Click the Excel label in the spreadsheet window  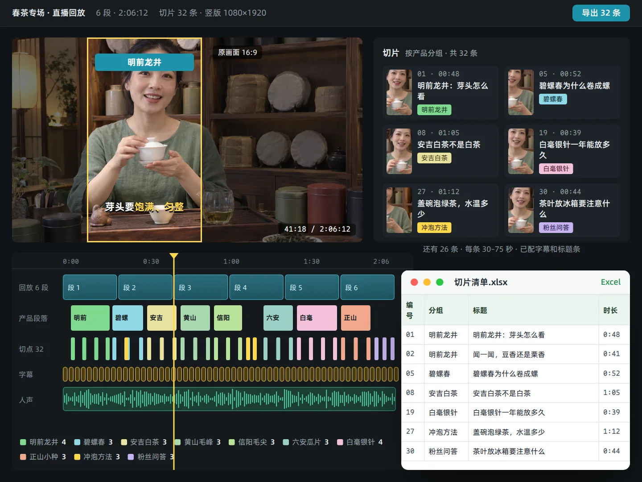click(610, 282)
